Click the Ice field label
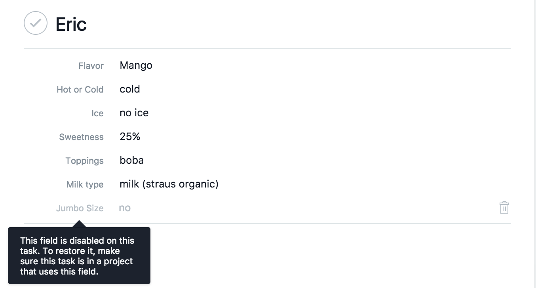Image resolution: width=536 pixels, height=288 pixels. [x=97, y=113]
